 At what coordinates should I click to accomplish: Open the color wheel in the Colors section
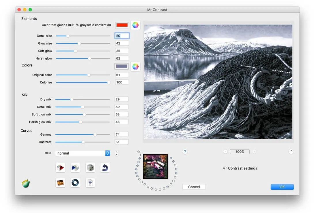pyautogui.click(x=135, y=66)
